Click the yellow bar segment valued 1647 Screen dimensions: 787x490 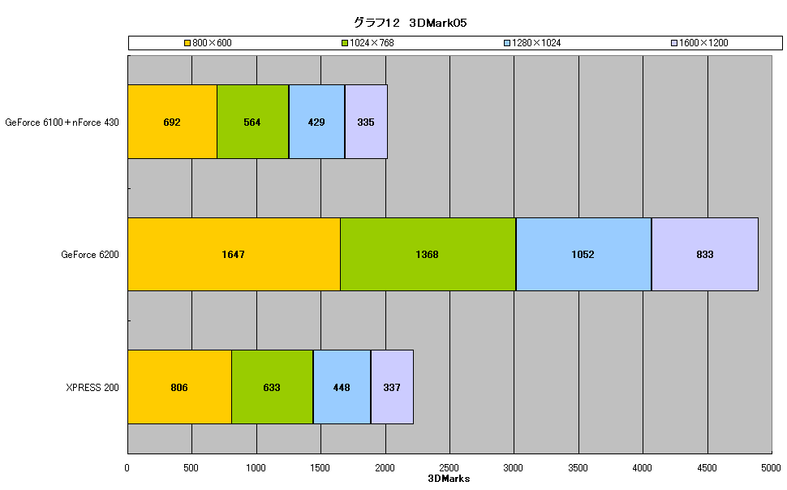tap(234, 254)
